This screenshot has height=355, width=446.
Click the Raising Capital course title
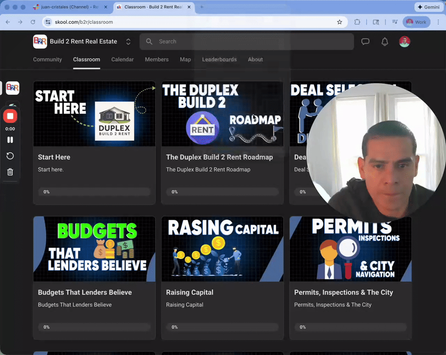coord(189,292)
